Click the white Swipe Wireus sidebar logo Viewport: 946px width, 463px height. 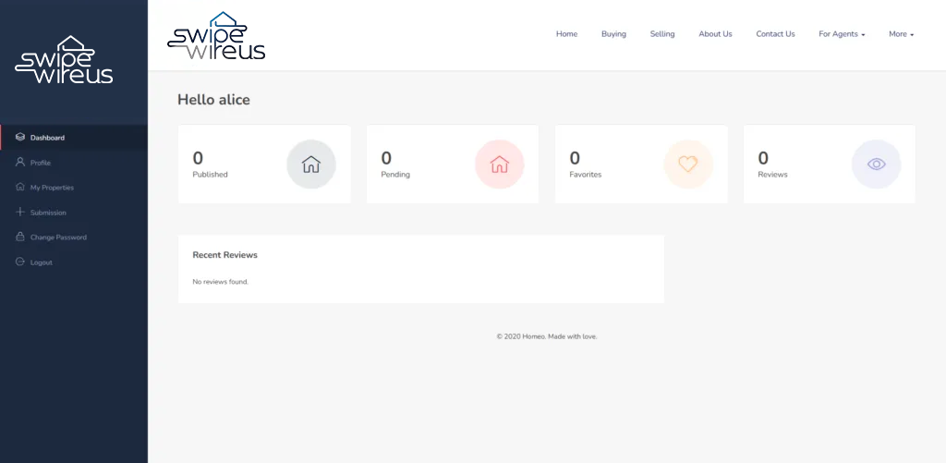click(x=64, y=59)
